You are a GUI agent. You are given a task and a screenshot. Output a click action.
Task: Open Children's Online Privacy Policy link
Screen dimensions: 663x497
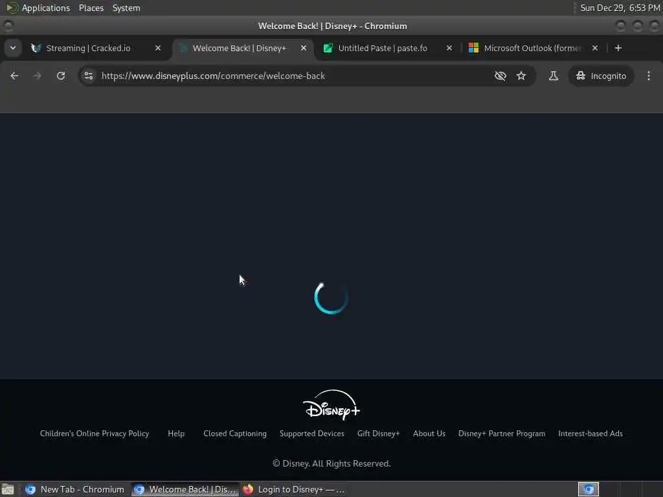(x=95, y=434)
